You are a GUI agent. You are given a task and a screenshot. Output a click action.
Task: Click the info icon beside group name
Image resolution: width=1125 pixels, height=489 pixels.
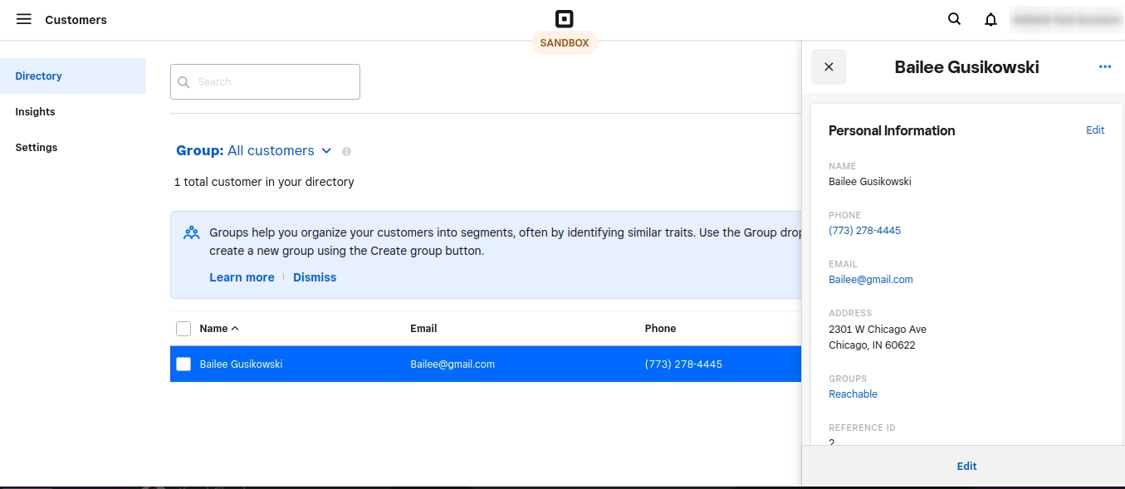pos(346,152)
